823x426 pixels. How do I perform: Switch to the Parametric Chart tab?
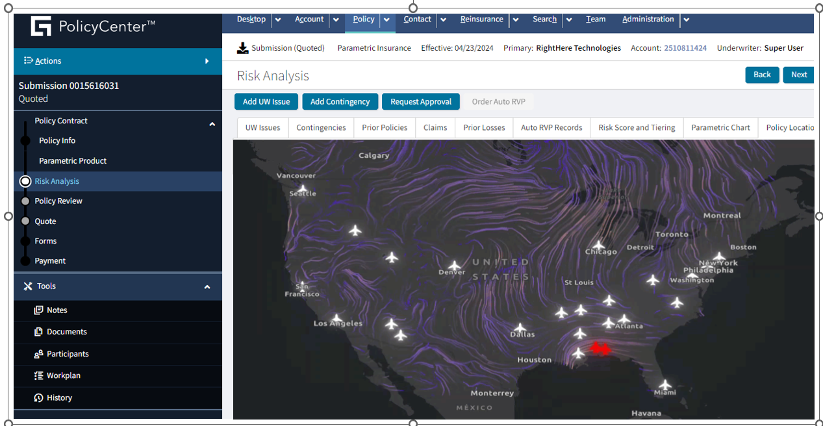pyautogui.click(x=720, y=128)
